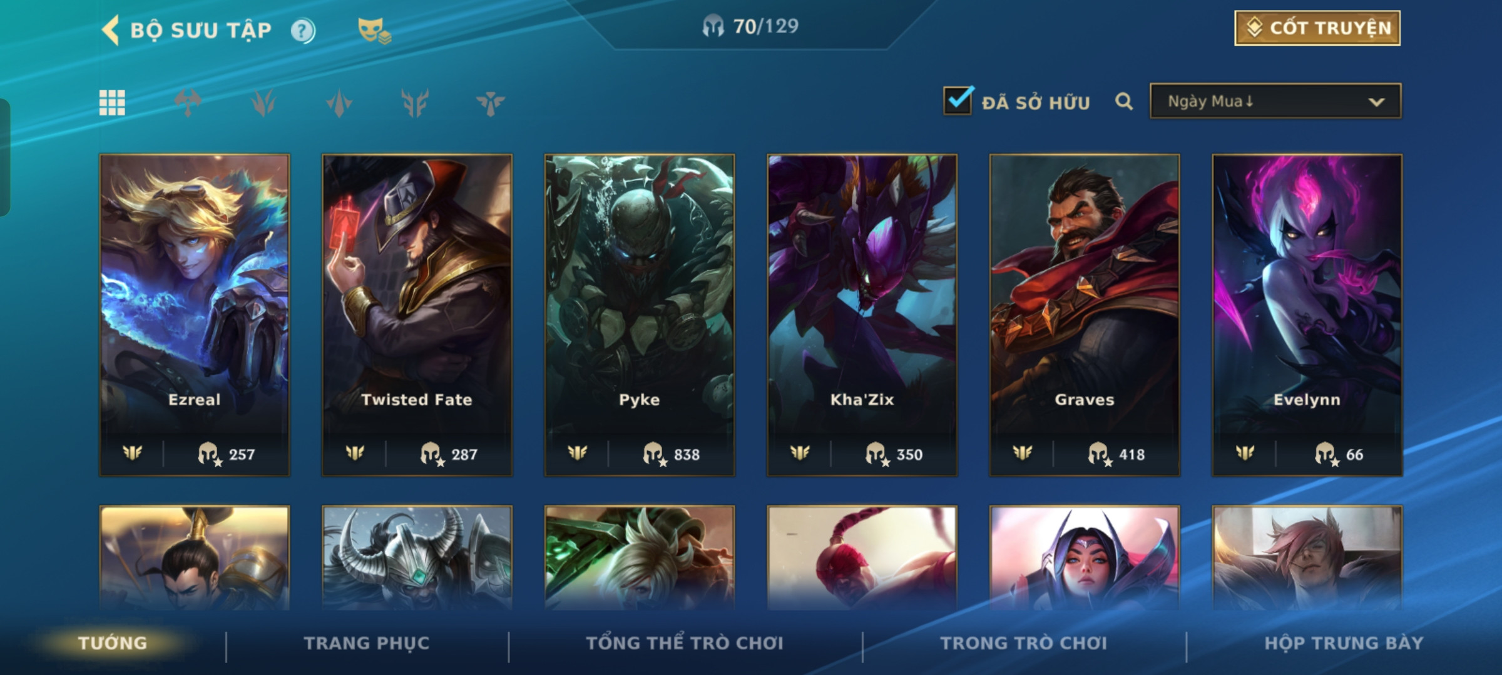Open the Ngày Mua sort dropdown

coord(1275,101)
